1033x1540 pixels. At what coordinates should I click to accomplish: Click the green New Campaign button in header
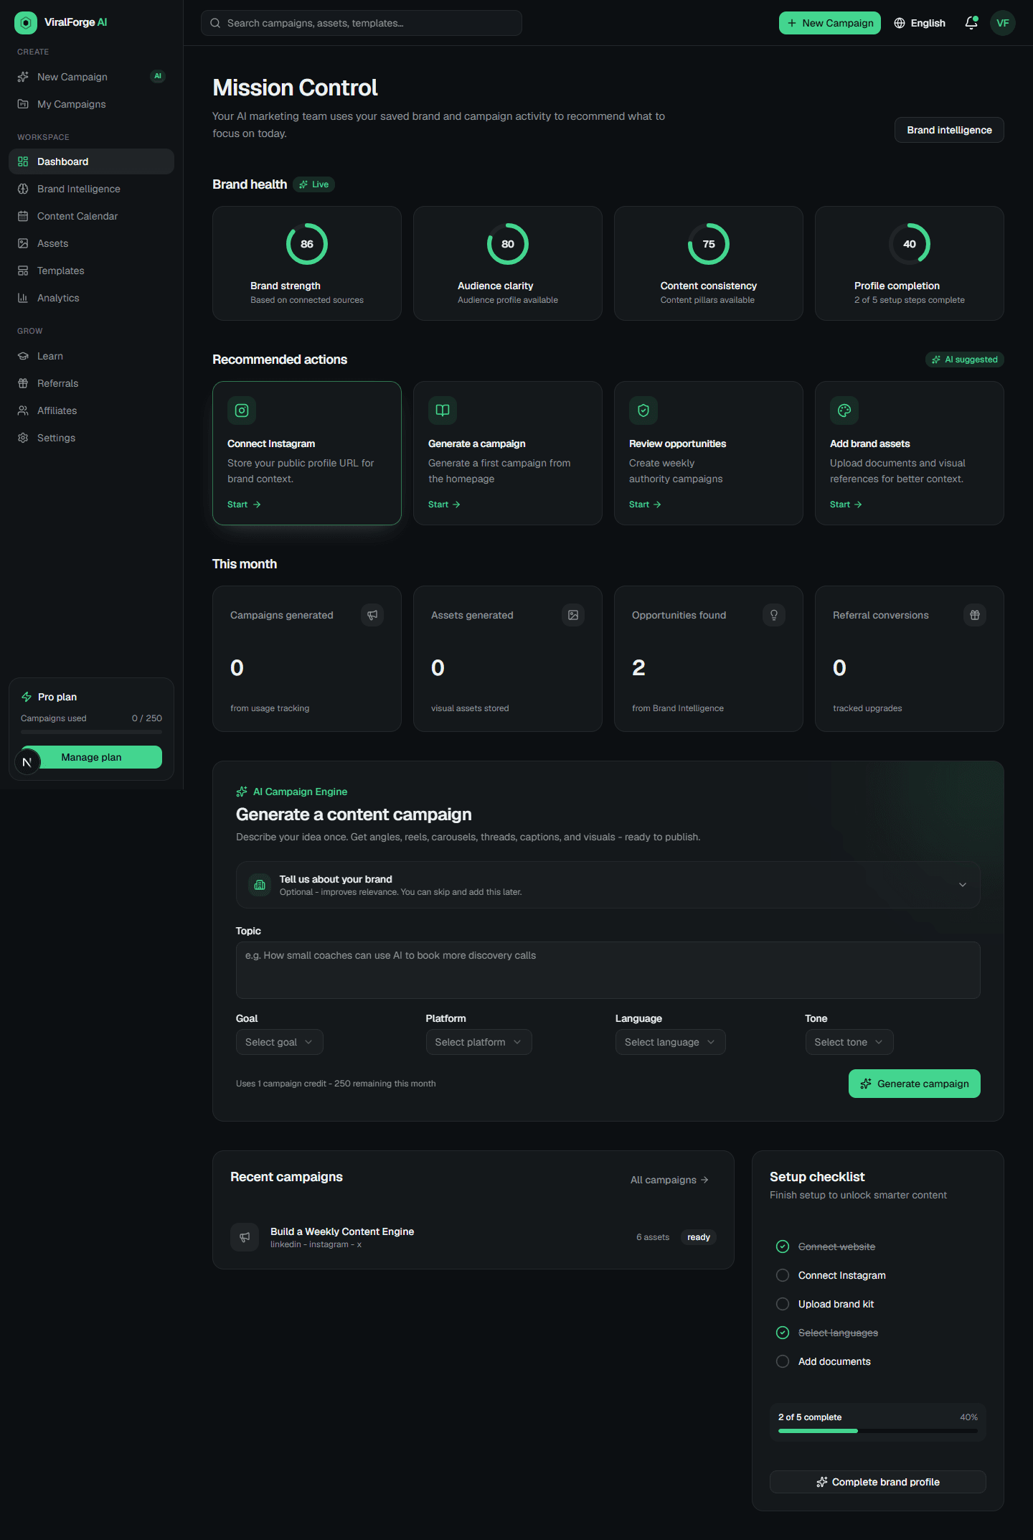coord(830,23)
